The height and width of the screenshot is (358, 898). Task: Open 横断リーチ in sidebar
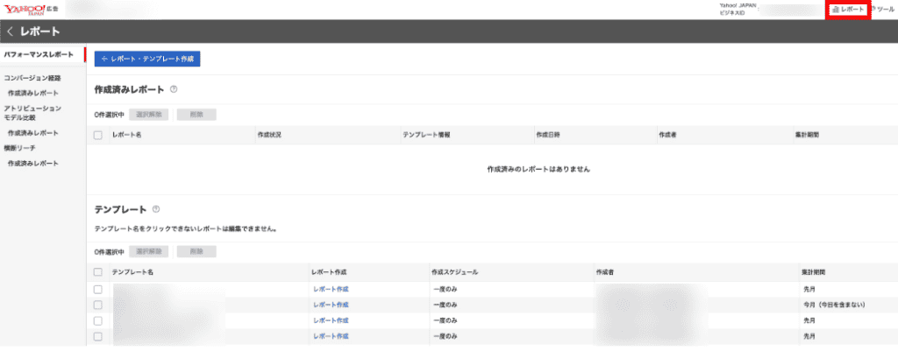pyautogui.click(x=19, y=148)
